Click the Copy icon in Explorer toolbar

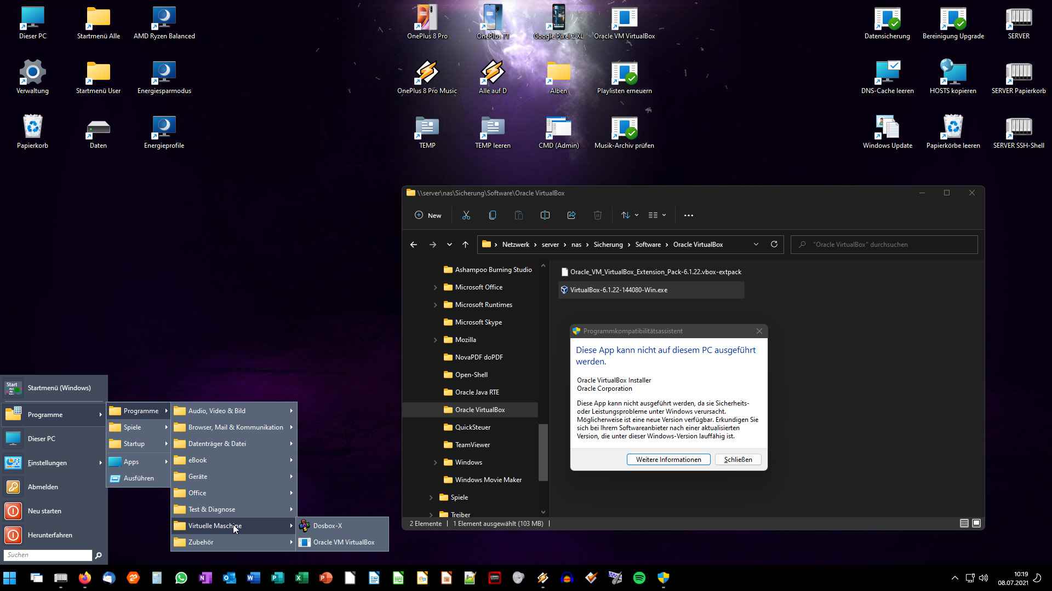493,216
